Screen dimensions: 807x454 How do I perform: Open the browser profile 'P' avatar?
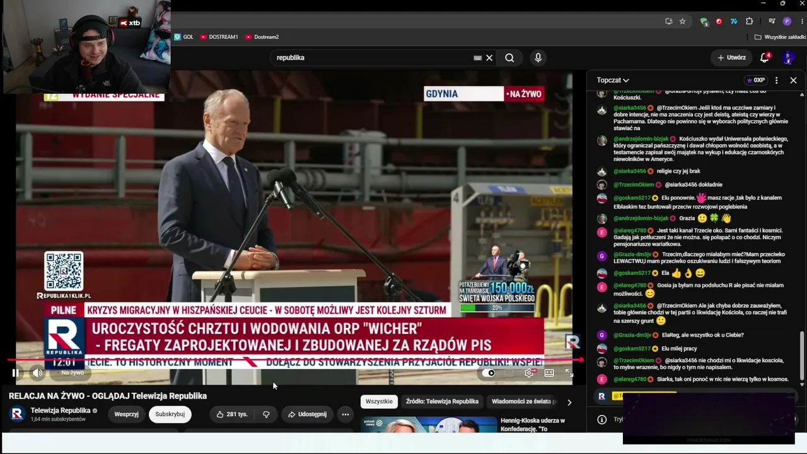point(787,21)
